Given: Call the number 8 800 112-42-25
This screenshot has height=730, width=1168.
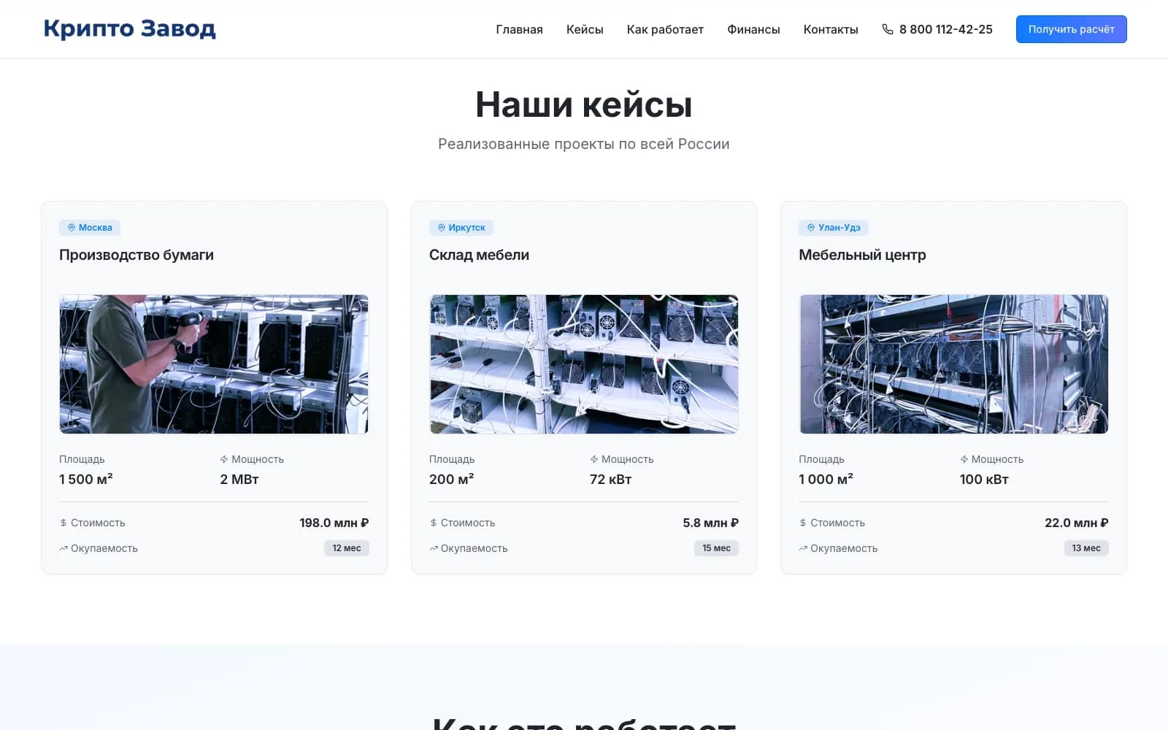Looking at the screenshot, I should 946,29.
